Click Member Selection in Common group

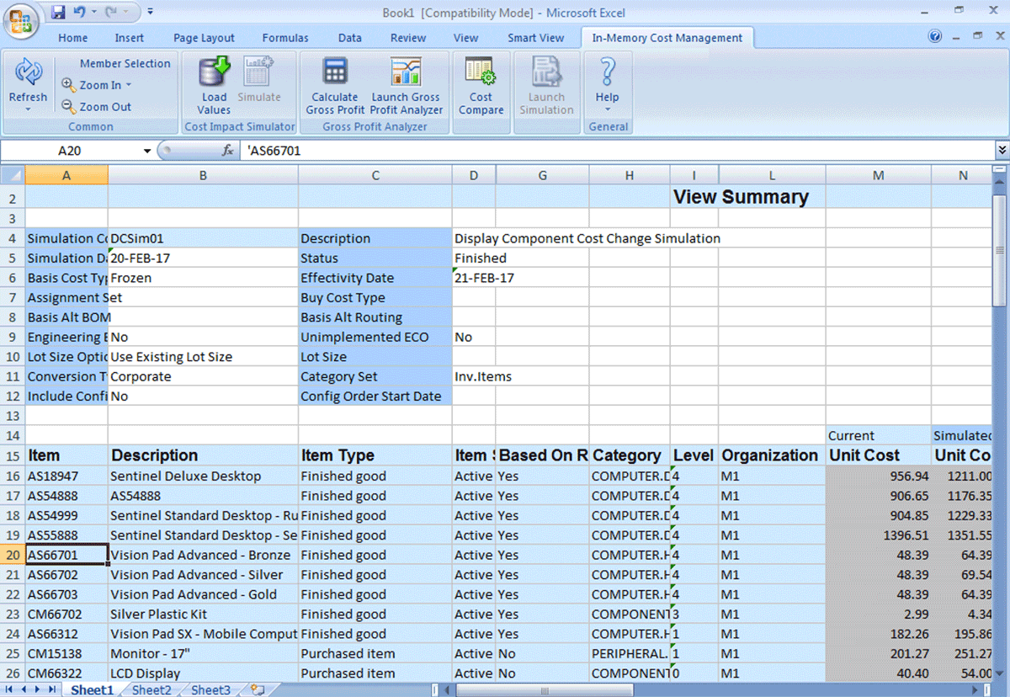(125, 63)
